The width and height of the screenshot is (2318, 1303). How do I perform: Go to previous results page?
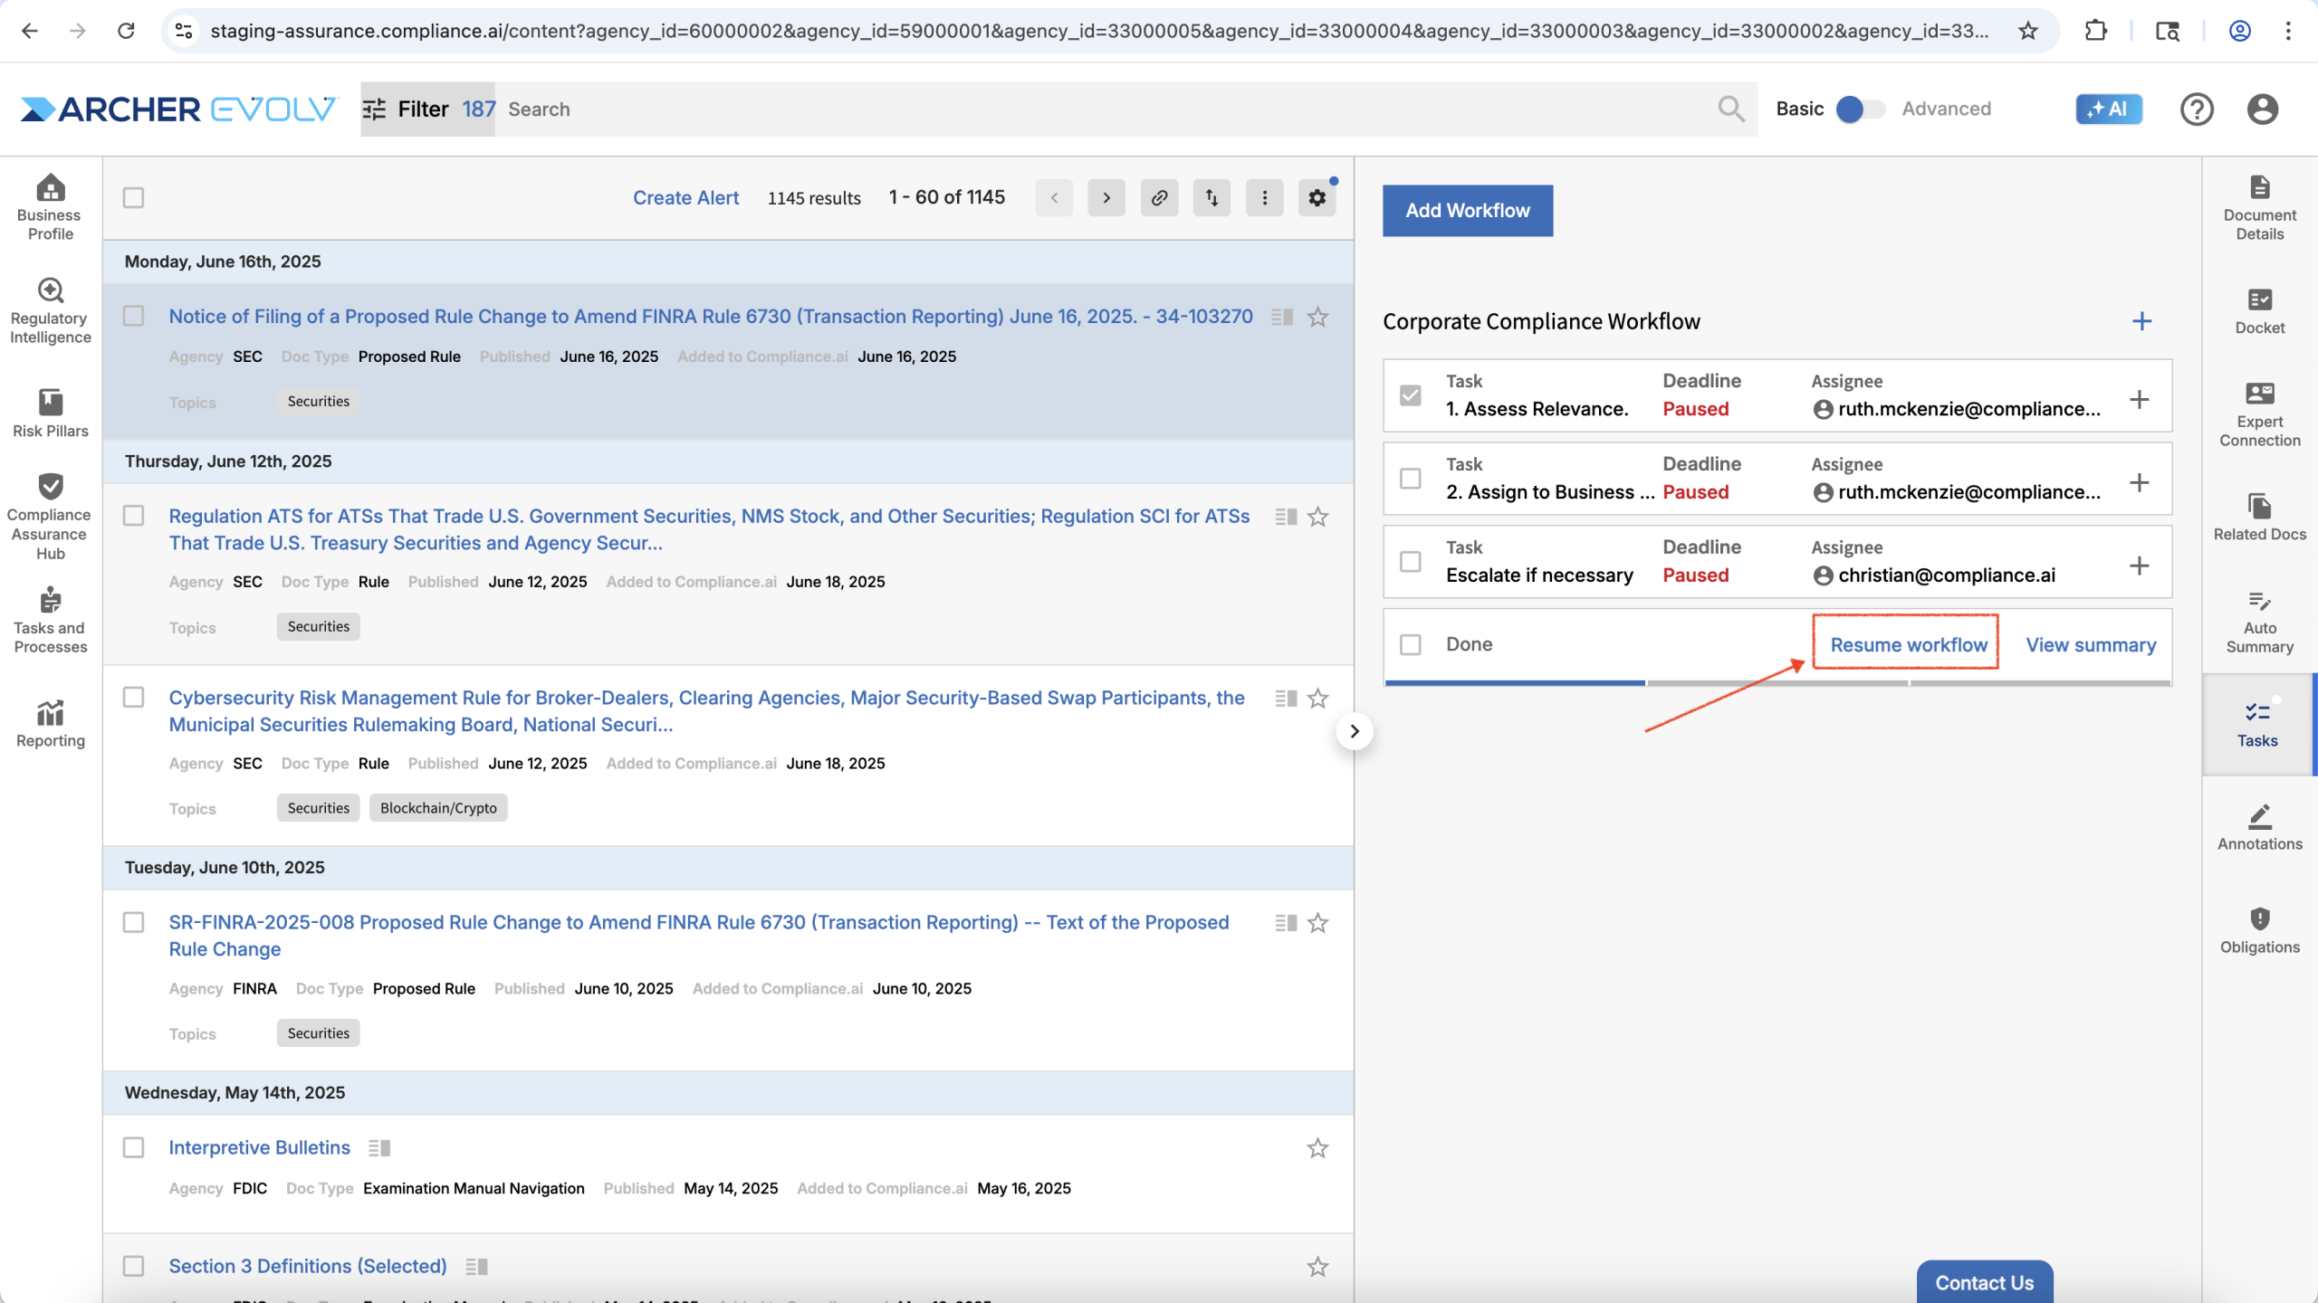(x=1054, y=197)
